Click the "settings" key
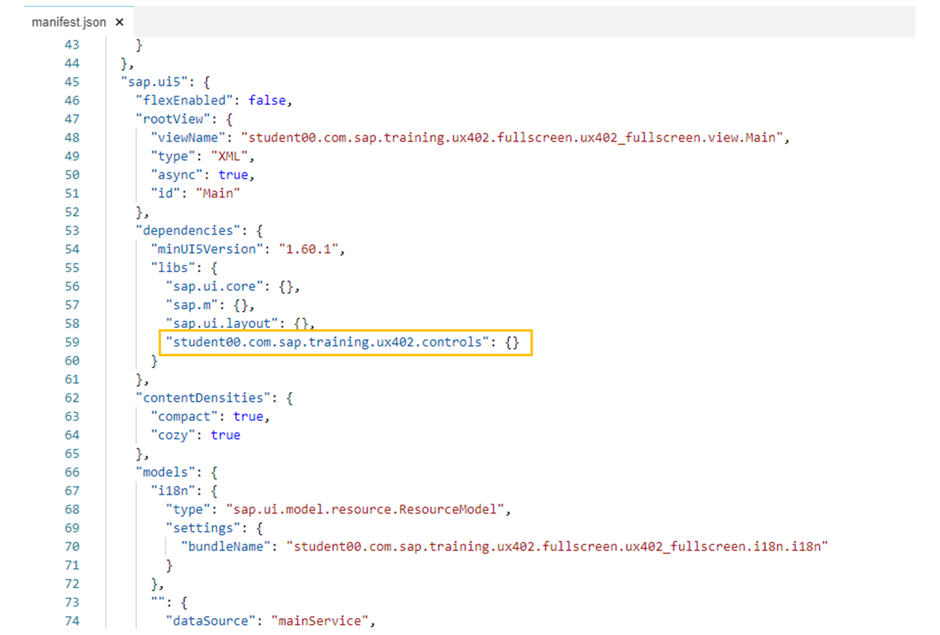 [203, 528]
